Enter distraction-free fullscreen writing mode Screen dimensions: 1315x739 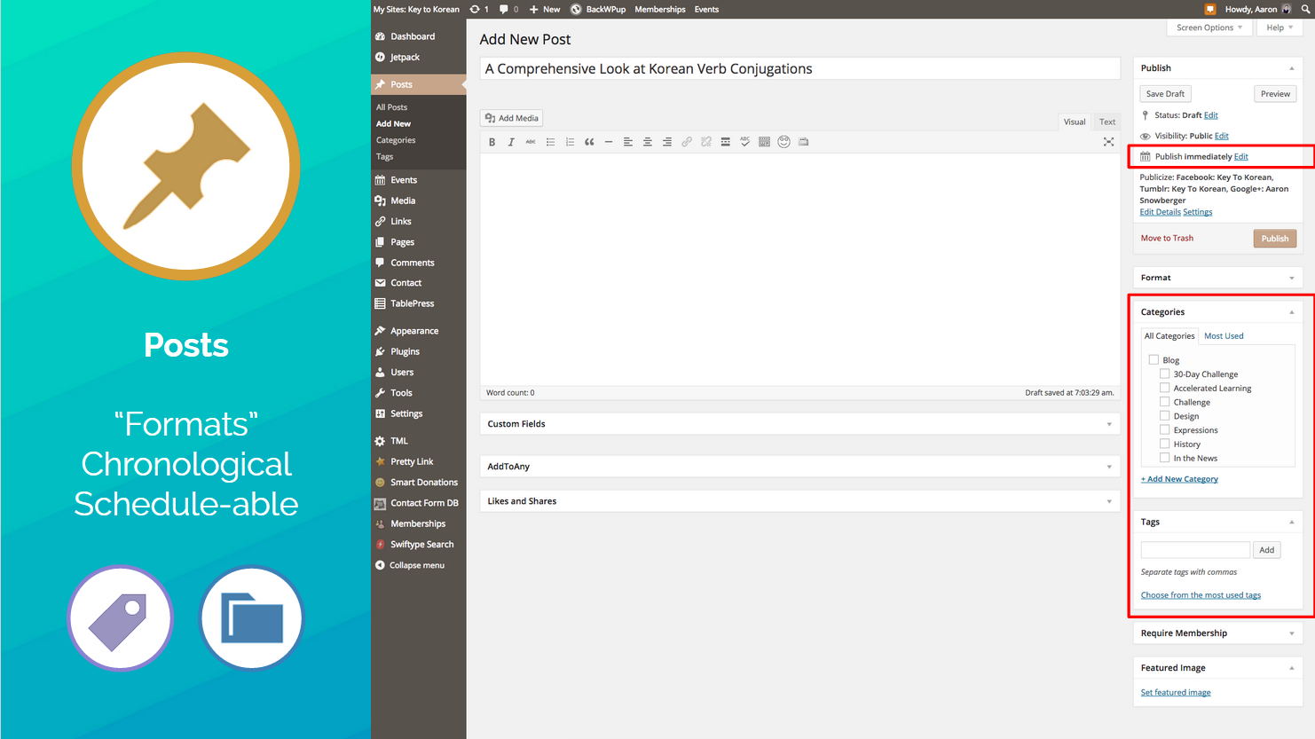point(1108,142)
